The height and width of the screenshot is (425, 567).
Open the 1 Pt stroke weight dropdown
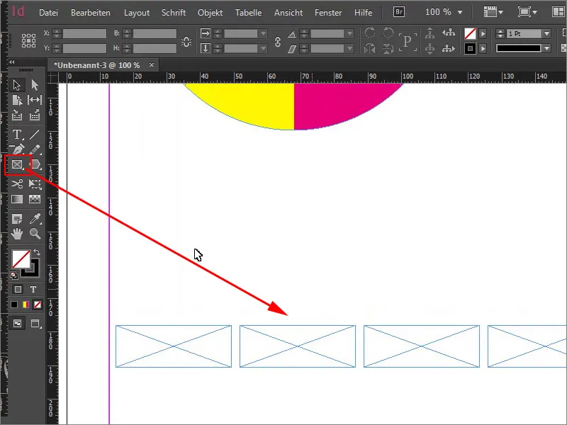(546, 33)
